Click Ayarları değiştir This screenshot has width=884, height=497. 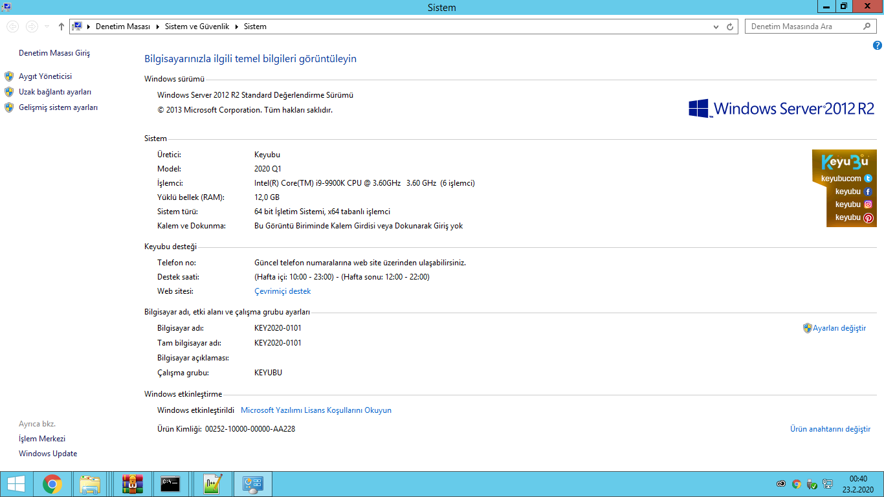click(x=839, y=328)
